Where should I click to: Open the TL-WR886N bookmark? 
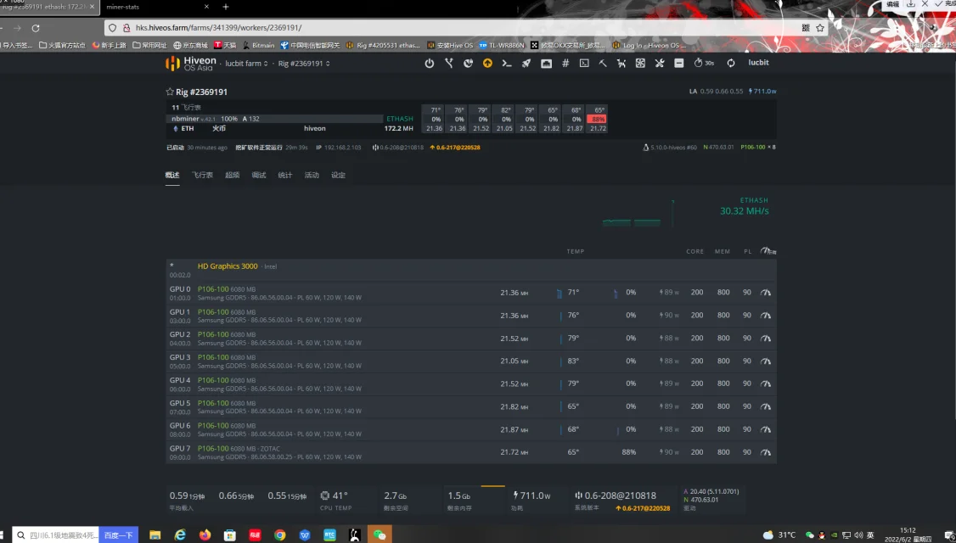click(501, 45)
